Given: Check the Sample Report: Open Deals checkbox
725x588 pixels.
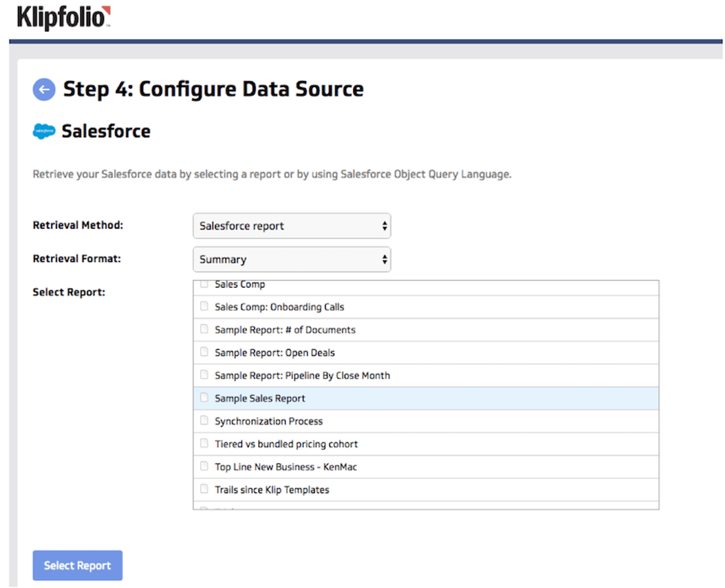Looking at the screenshot, I should point(204,352).
